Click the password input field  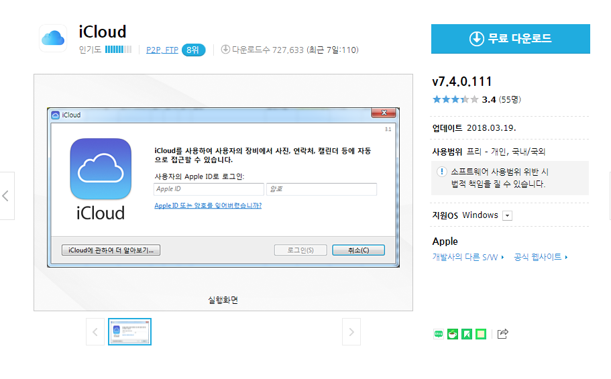tap(321, 189)
